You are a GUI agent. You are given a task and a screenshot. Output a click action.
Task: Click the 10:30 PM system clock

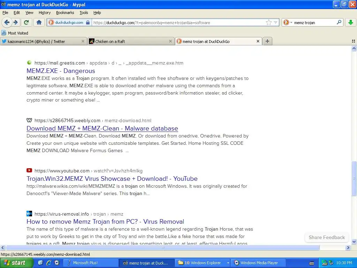(344, 263)
